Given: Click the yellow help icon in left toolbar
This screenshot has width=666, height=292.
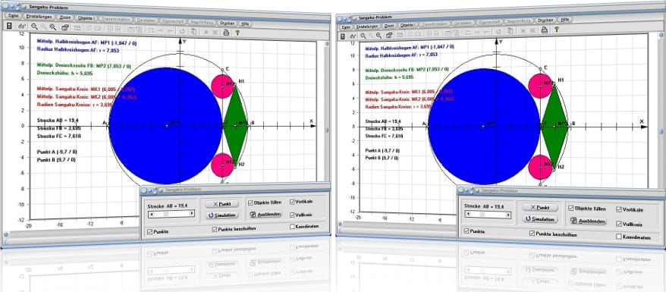Looking at the screenshot, I should (237, 33).
